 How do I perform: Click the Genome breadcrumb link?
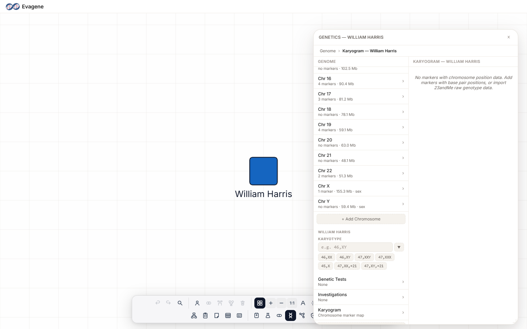click(x=328, y=51)
